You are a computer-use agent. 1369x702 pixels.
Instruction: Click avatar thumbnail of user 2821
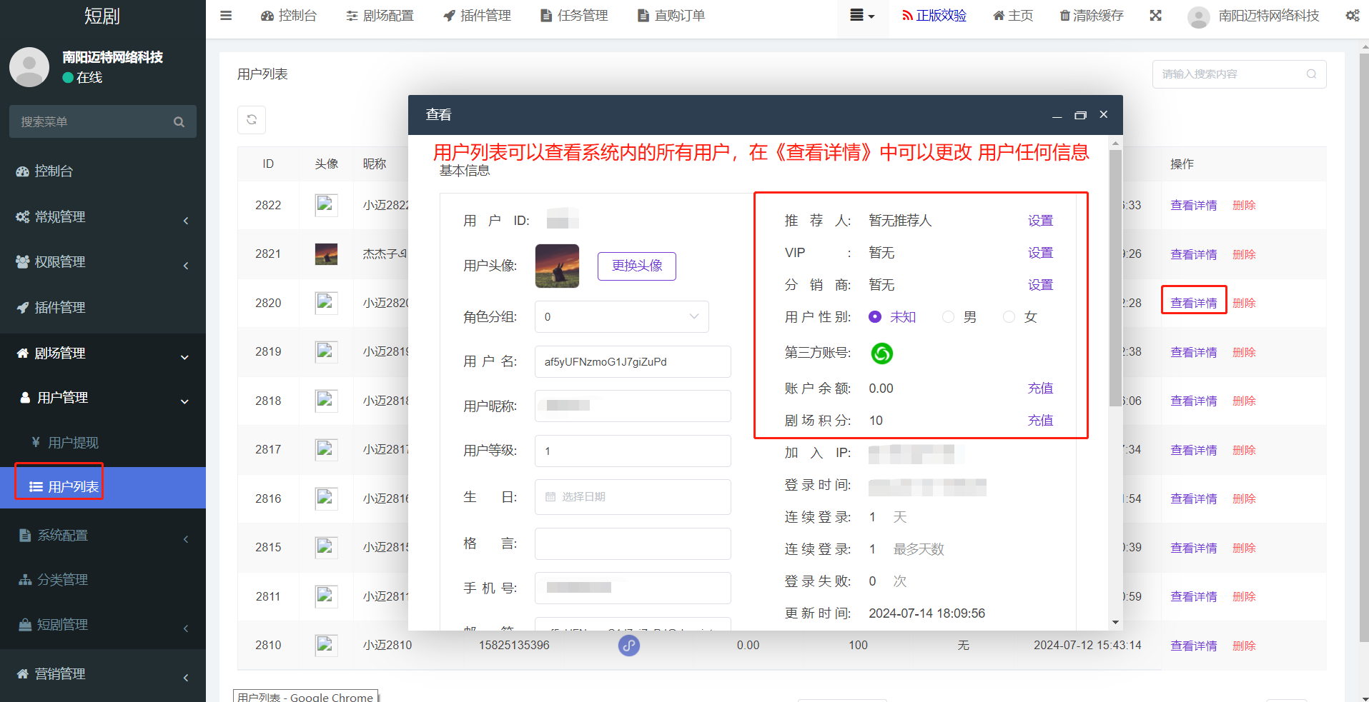coord(326,254)
